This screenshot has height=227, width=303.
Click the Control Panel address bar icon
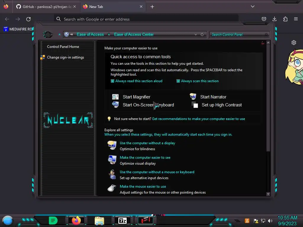(67, 34)
